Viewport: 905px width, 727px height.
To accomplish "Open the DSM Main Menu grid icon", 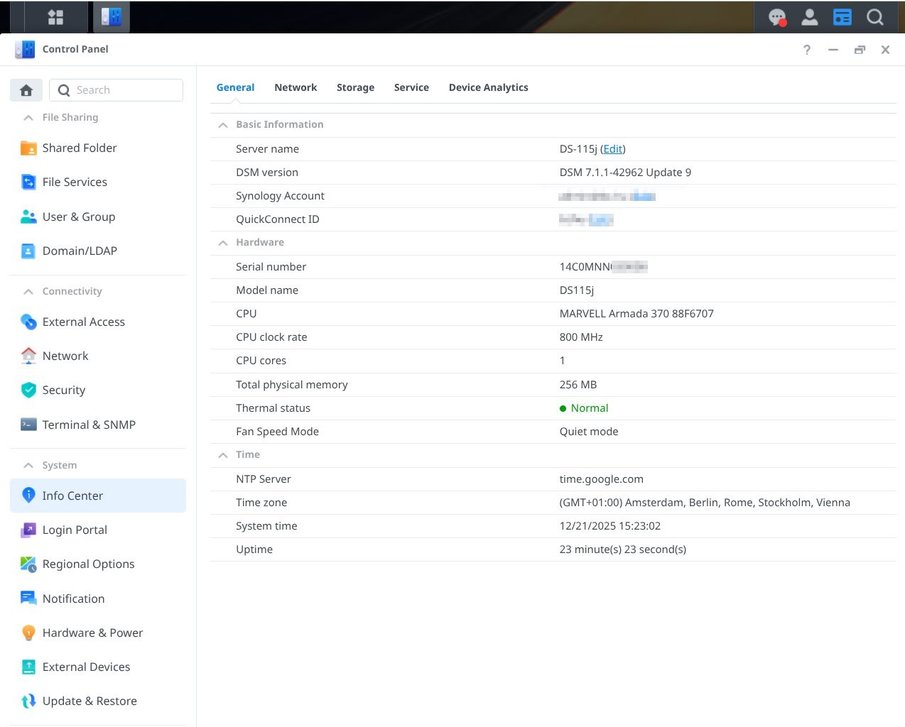I will 55,17.
